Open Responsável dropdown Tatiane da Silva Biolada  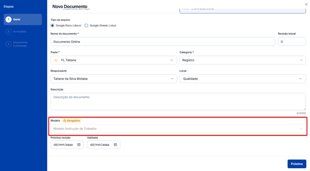pos(114,79)
